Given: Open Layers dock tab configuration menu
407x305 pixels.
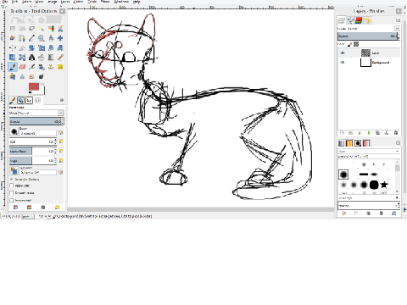Looking at the screenshot, I should point(398,20).
